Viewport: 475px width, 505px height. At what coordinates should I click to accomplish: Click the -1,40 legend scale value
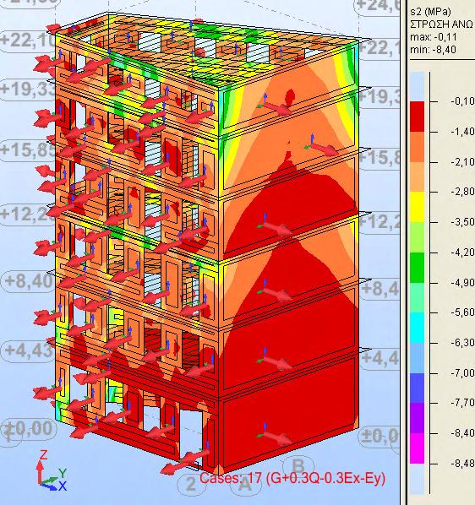point(462,132)
